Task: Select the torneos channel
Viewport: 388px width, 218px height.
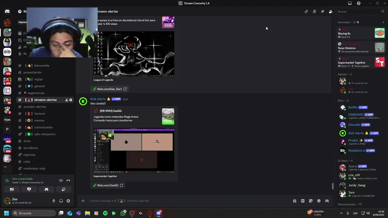Action: (x=45, y=114)
